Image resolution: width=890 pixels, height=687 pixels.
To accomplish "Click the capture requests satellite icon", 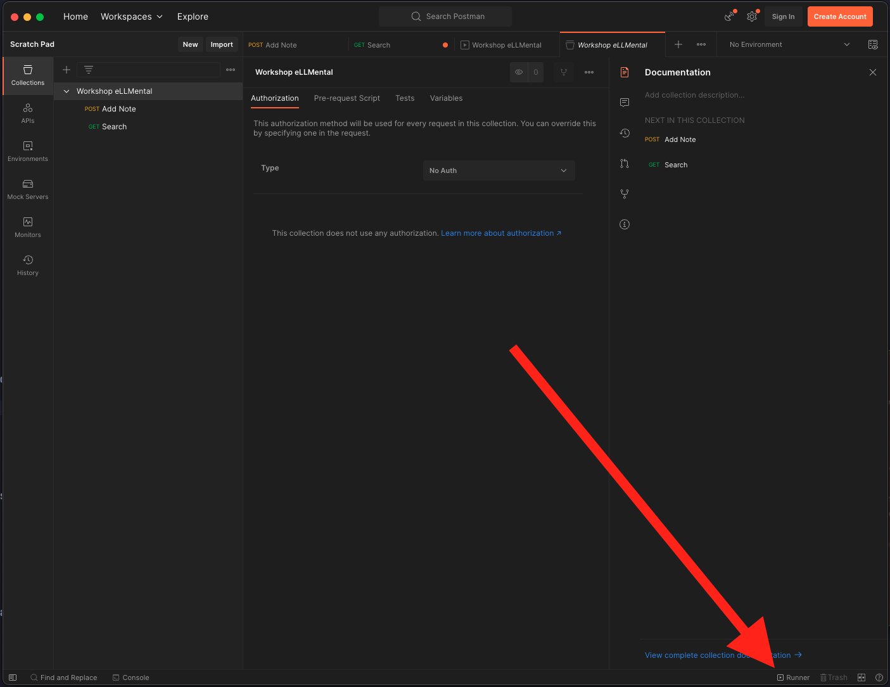I will 730,16.
